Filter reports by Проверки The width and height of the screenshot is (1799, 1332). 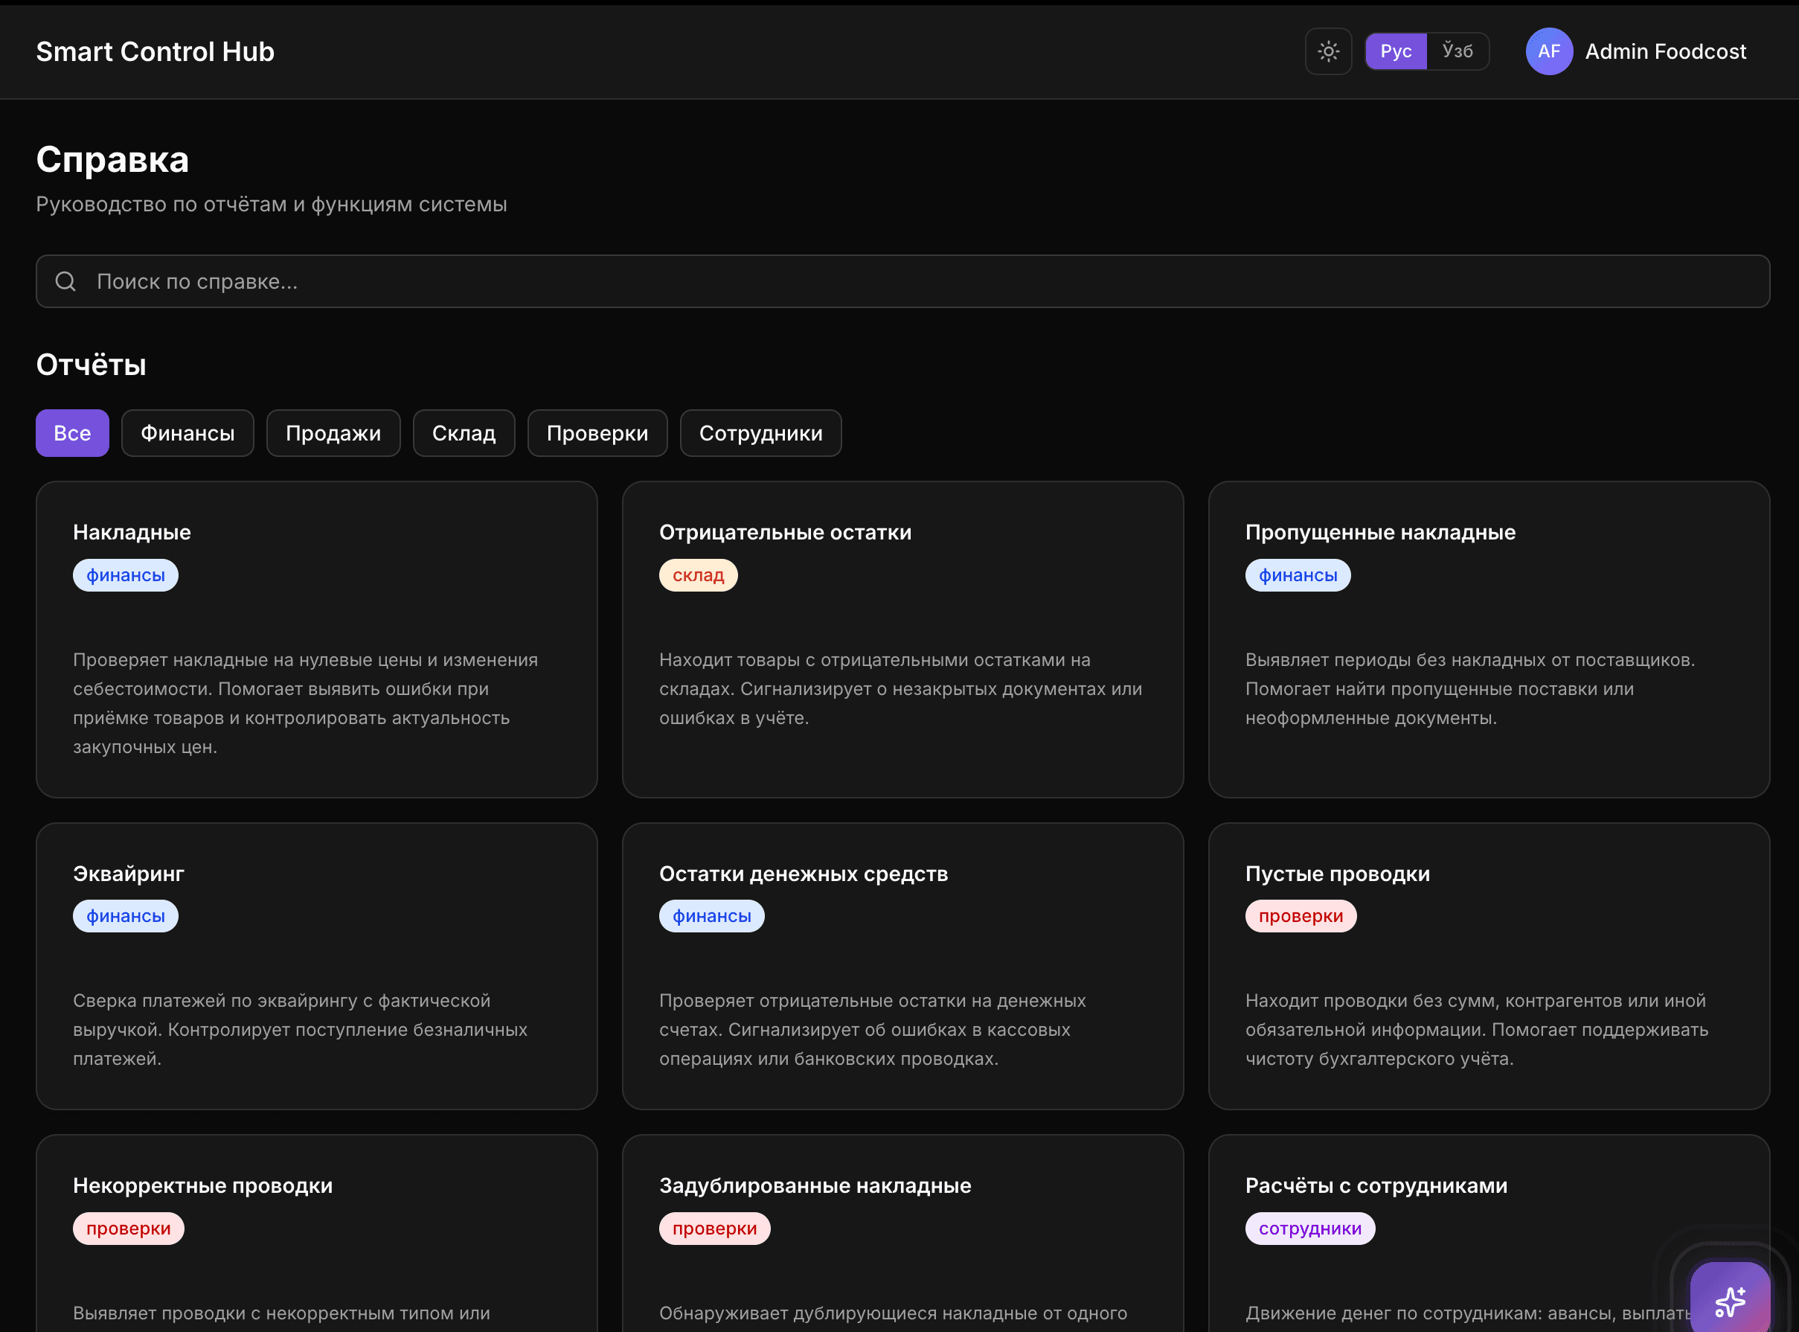597,433
